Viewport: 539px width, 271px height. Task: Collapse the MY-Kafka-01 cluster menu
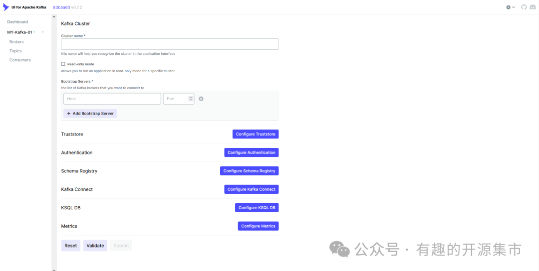(42, 32)
